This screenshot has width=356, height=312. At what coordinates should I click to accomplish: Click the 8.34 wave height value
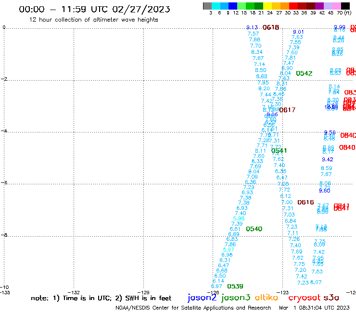257,52
